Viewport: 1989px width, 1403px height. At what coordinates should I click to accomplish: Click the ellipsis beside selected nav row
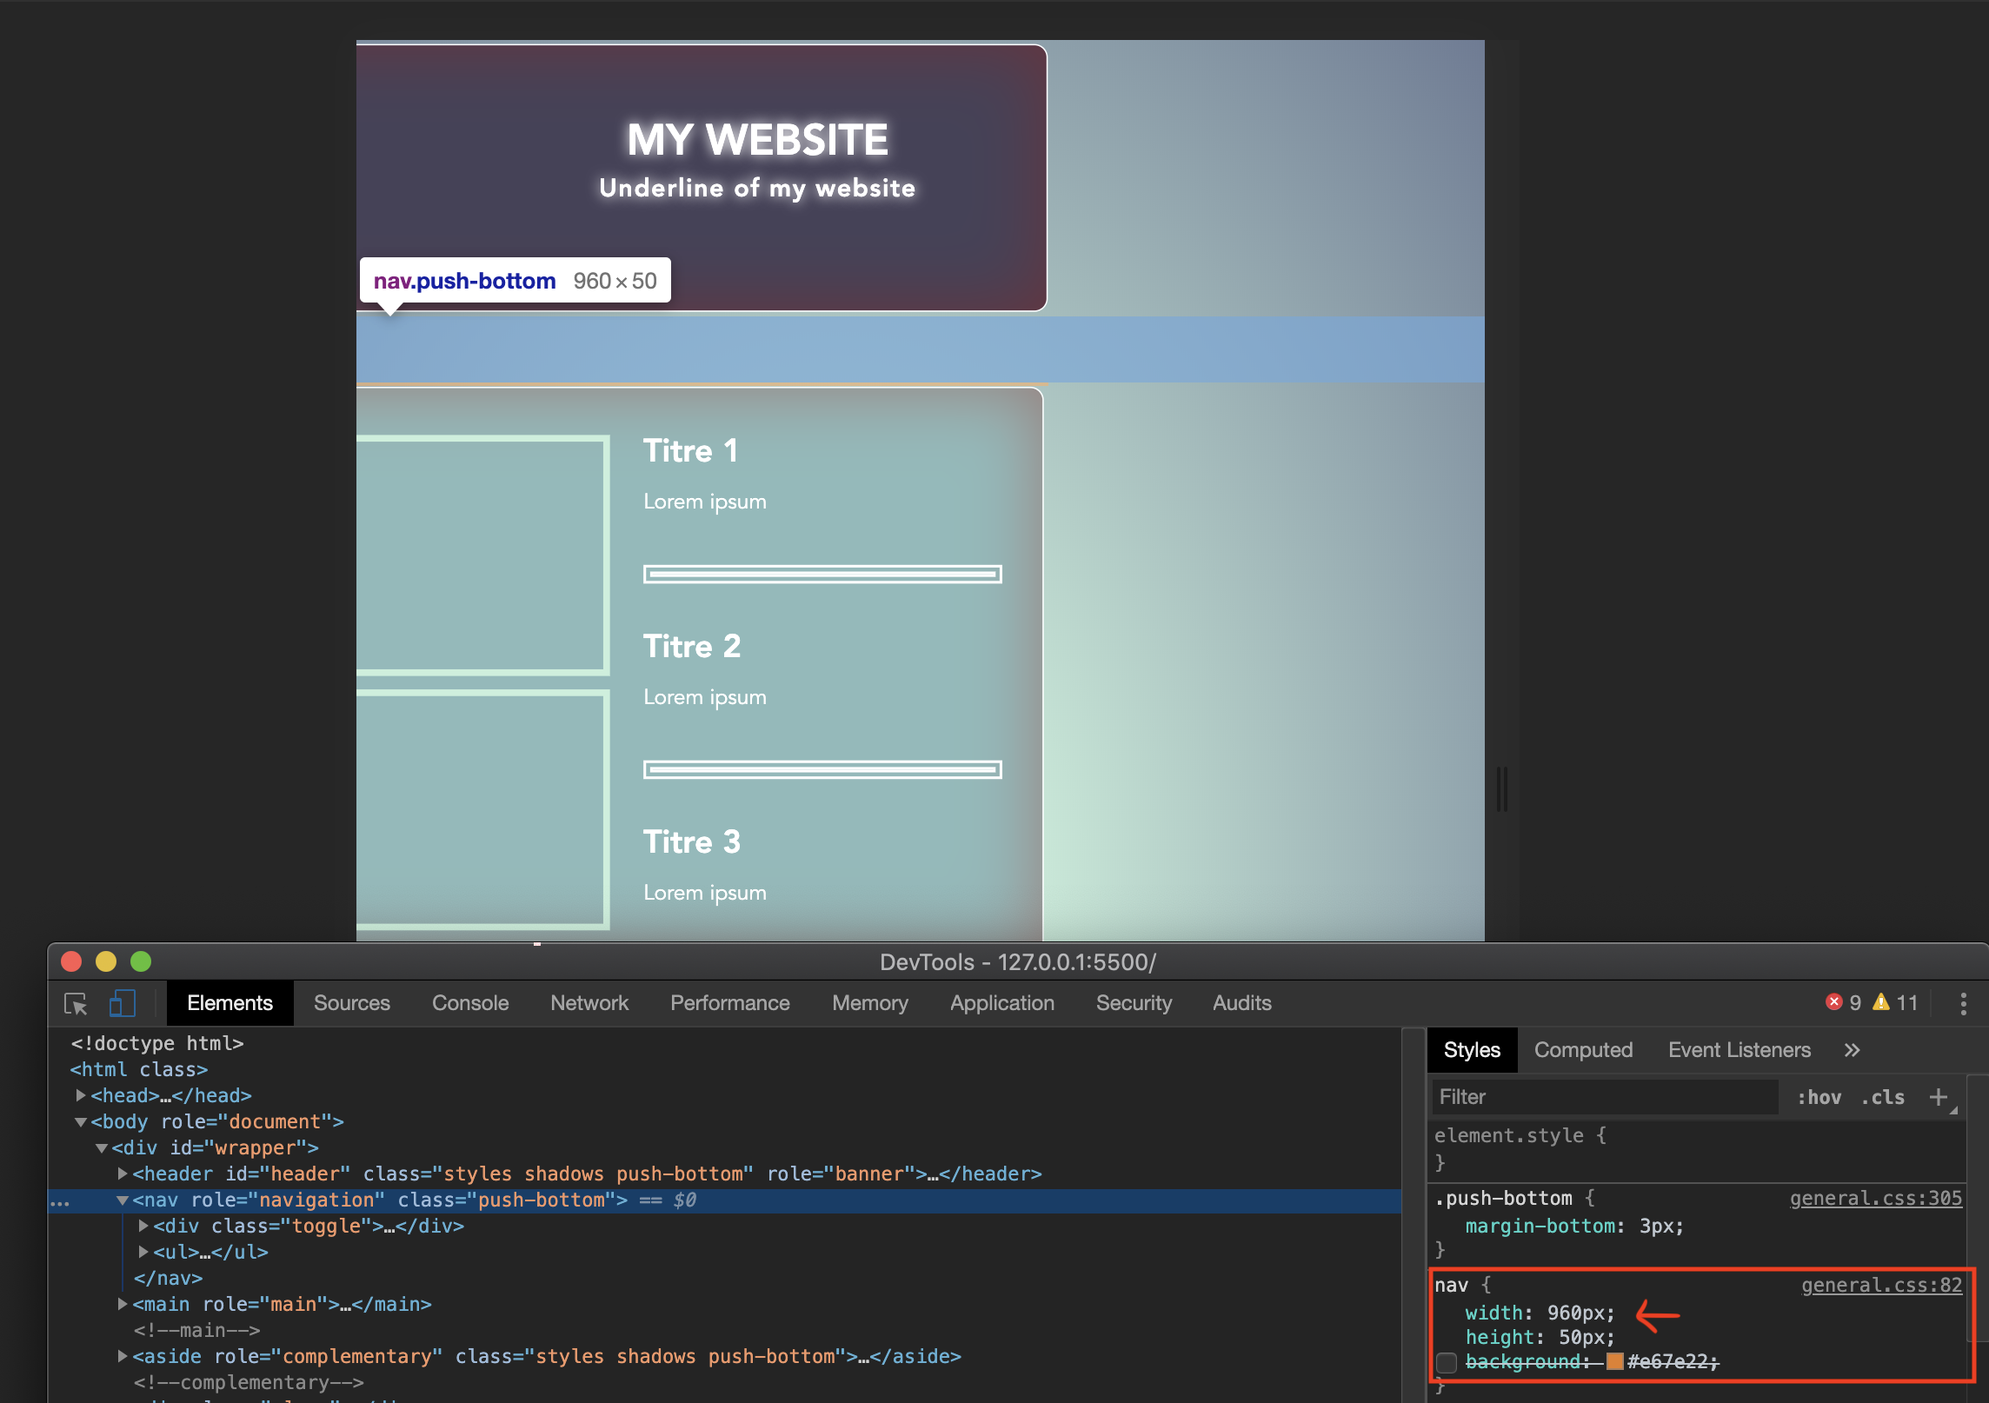[x=59, y=1202]
